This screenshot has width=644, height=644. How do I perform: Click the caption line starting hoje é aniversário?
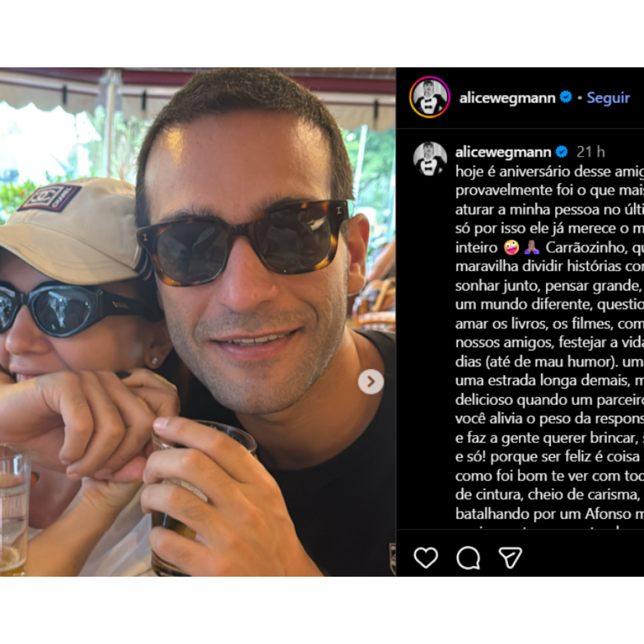coord(550,171)
